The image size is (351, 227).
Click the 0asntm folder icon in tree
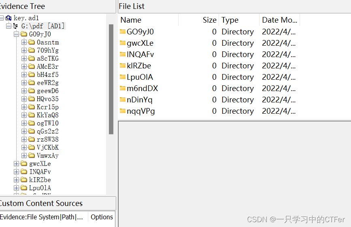(x=32, y=42)
